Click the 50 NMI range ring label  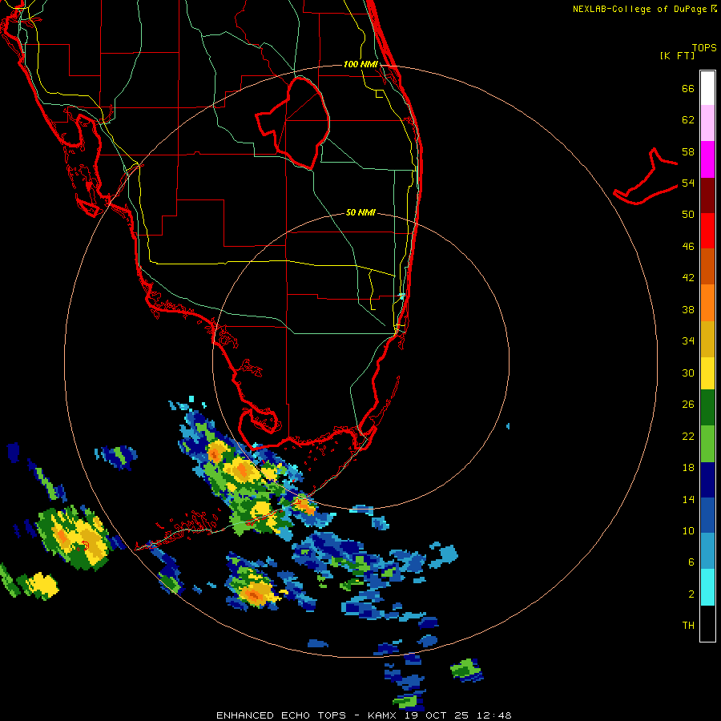(x=360, y=212)
